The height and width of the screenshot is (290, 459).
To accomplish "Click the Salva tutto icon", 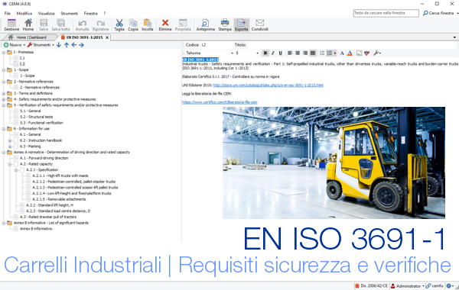I will coord(60,25).
